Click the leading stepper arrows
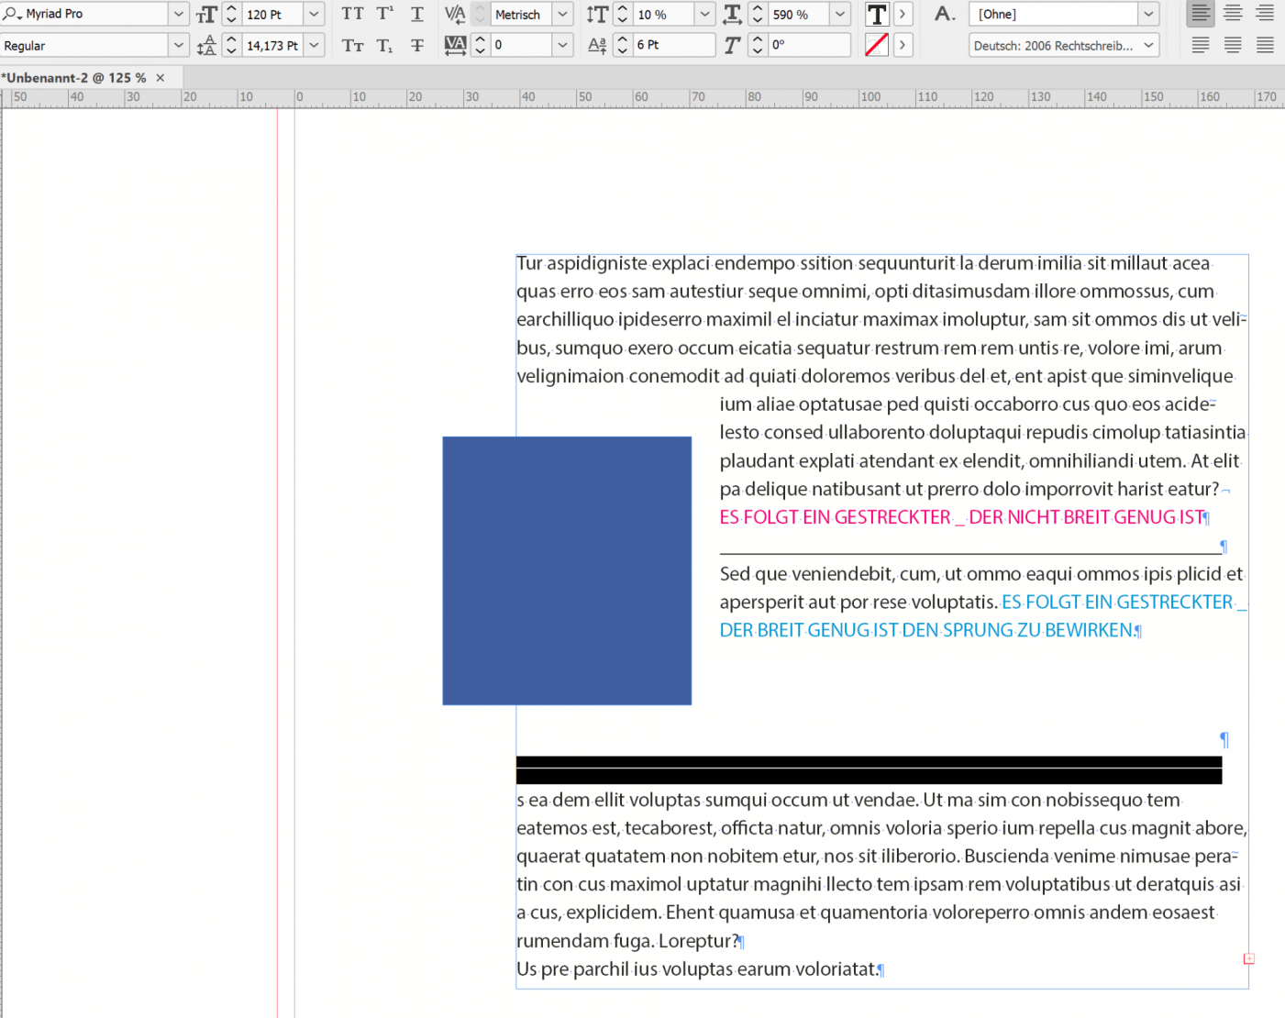Image resolution: width=1285 pixels, height=1018 pixels. pyautogui.click(x=231, y=45)
